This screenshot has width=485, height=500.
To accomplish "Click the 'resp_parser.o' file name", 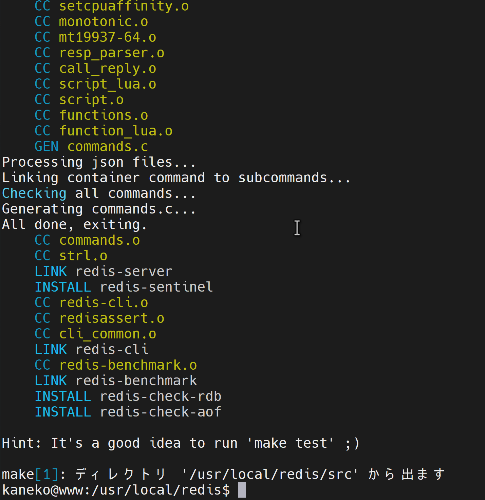I will tap(112, 53).
